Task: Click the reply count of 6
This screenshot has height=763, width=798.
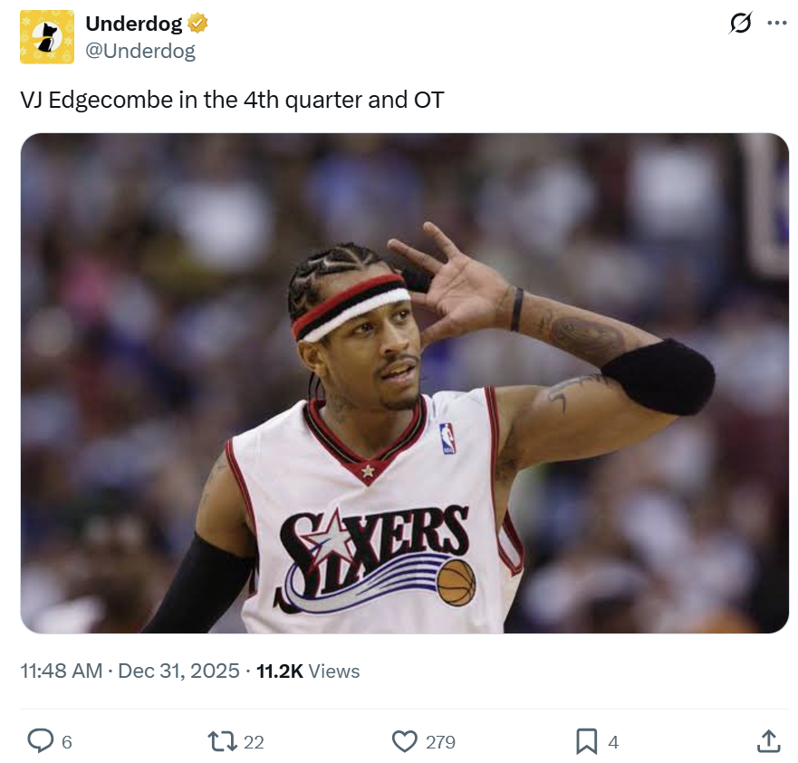Action: (67, 742)
